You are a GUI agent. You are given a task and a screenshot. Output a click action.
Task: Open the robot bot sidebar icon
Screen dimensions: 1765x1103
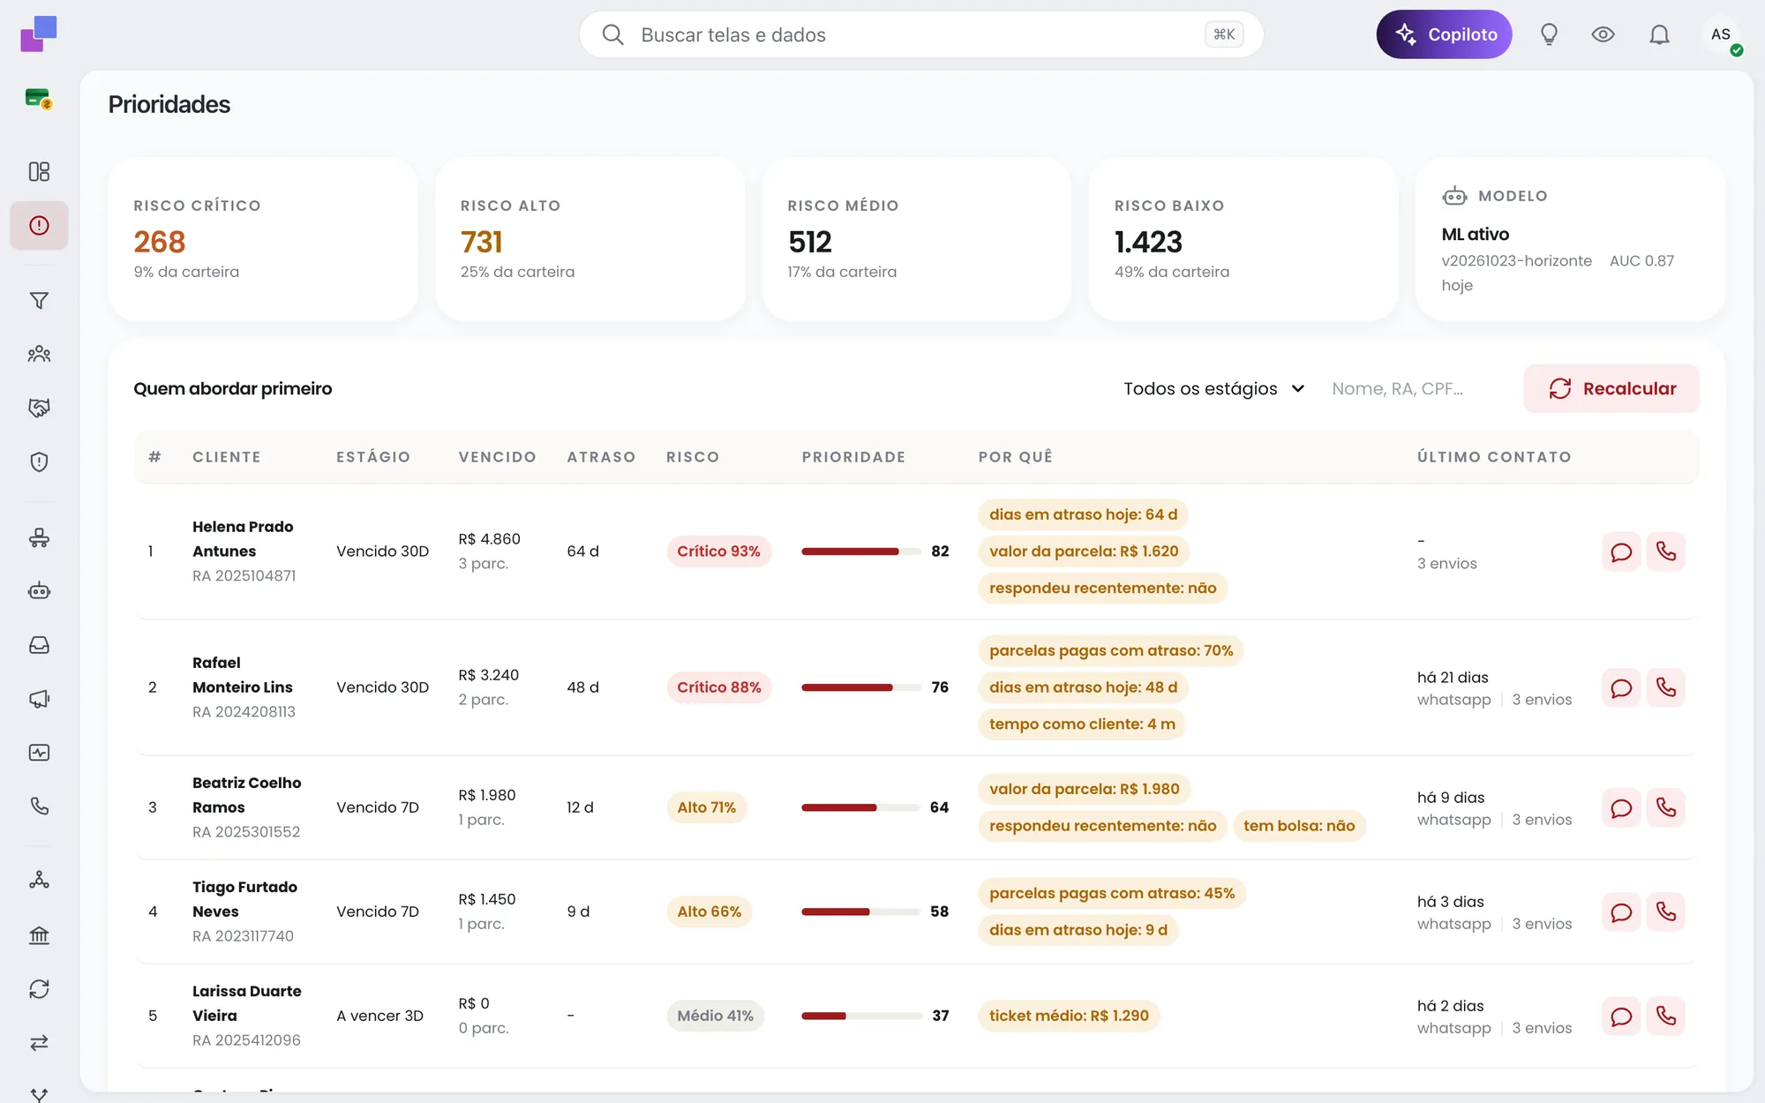[39, 590]
